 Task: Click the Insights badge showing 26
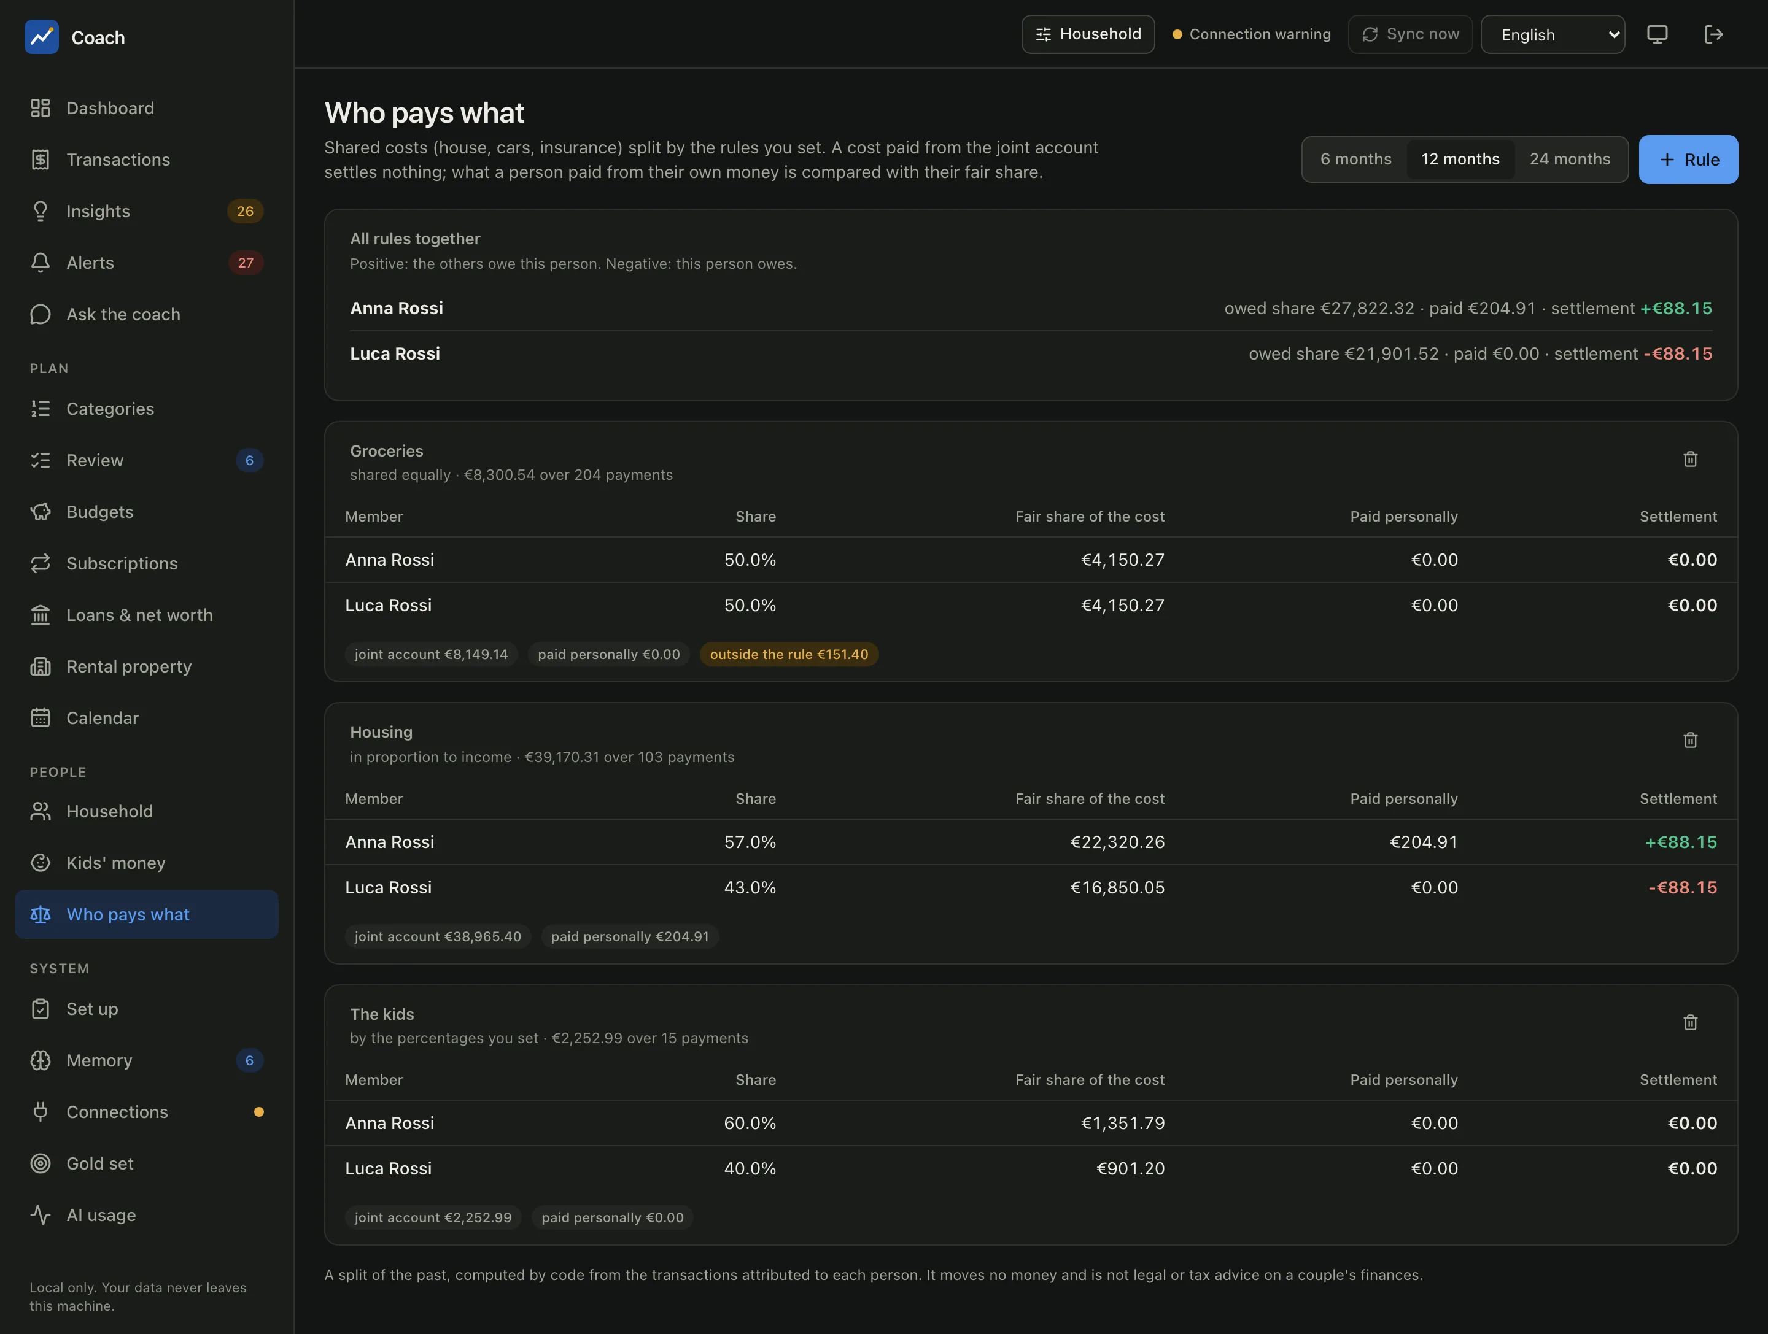(246, 211)
